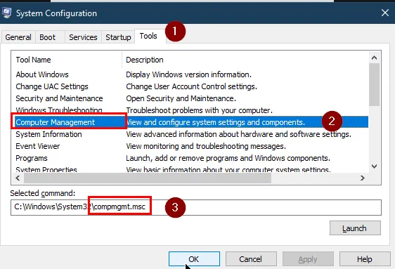The image size is (395, 269).
Task: Click the horizontal scrollbar right arrow
Action: [363, 178]
